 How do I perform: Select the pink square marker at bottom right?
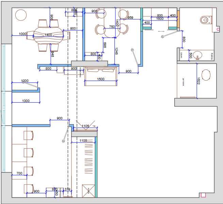tap(203, 195)
